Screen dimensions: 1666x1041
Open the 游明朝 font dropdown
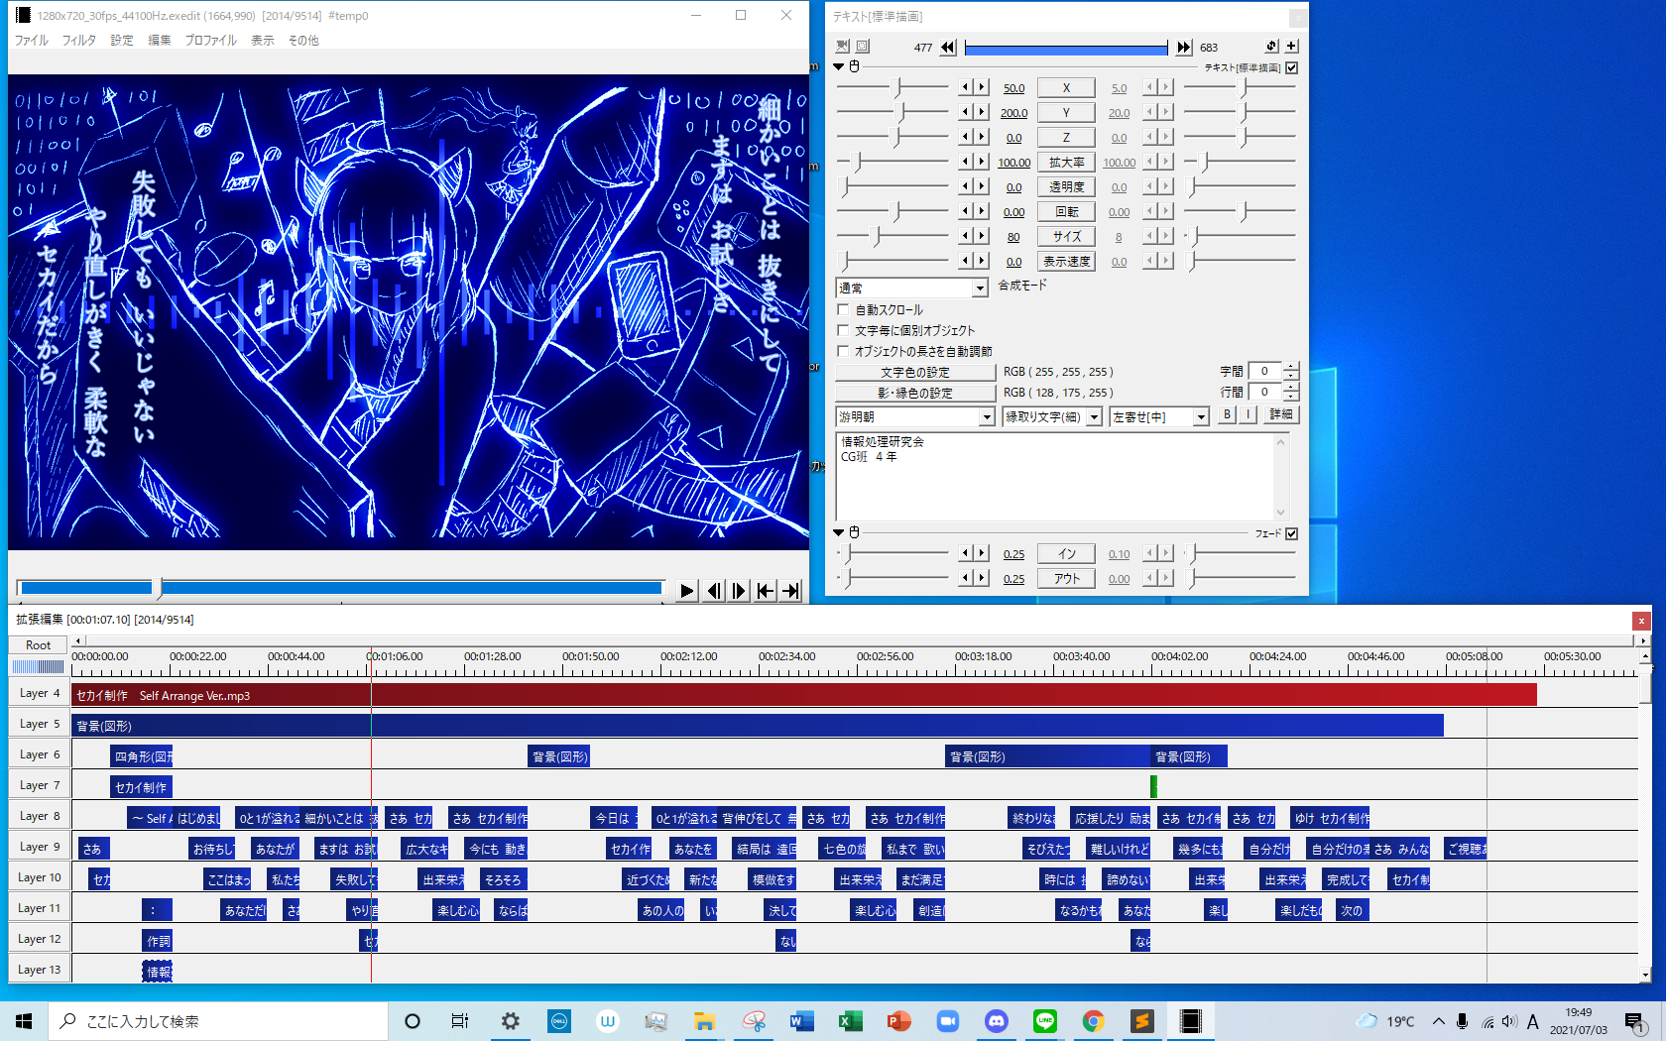pos(987,417)
